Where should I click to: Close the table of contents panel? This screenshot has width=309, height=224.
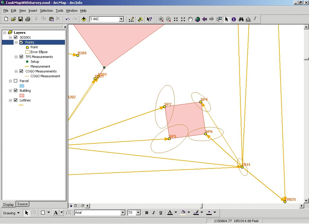[65, 27]
